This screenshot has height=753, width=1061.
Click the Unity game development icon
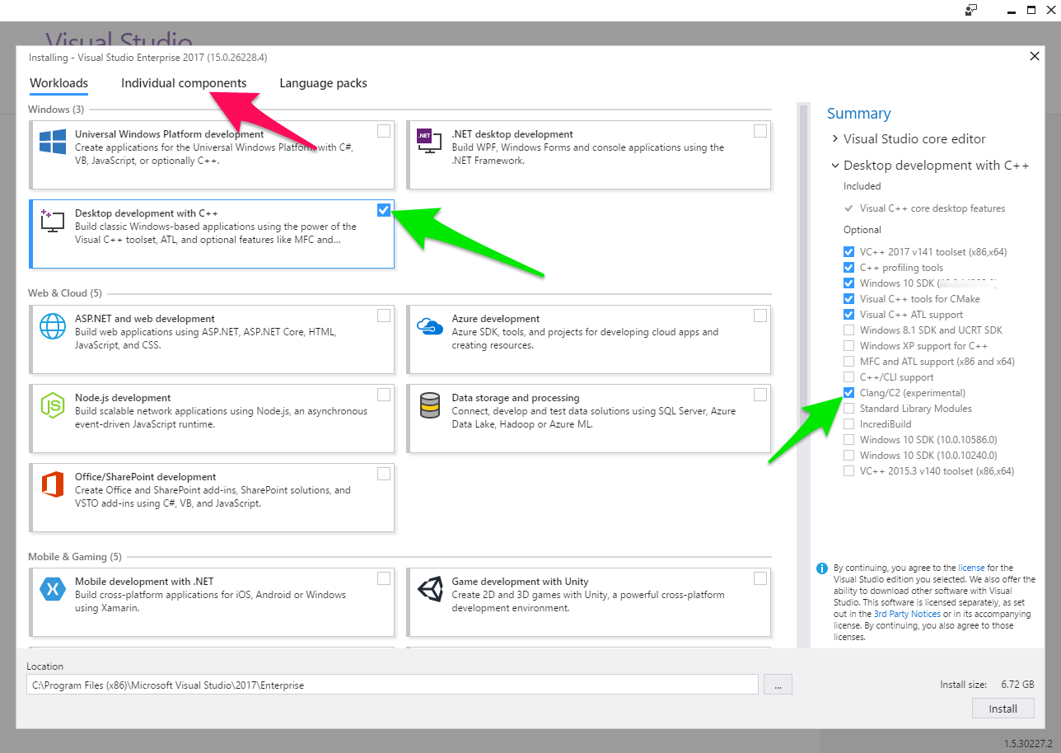(x=429, y=589)
